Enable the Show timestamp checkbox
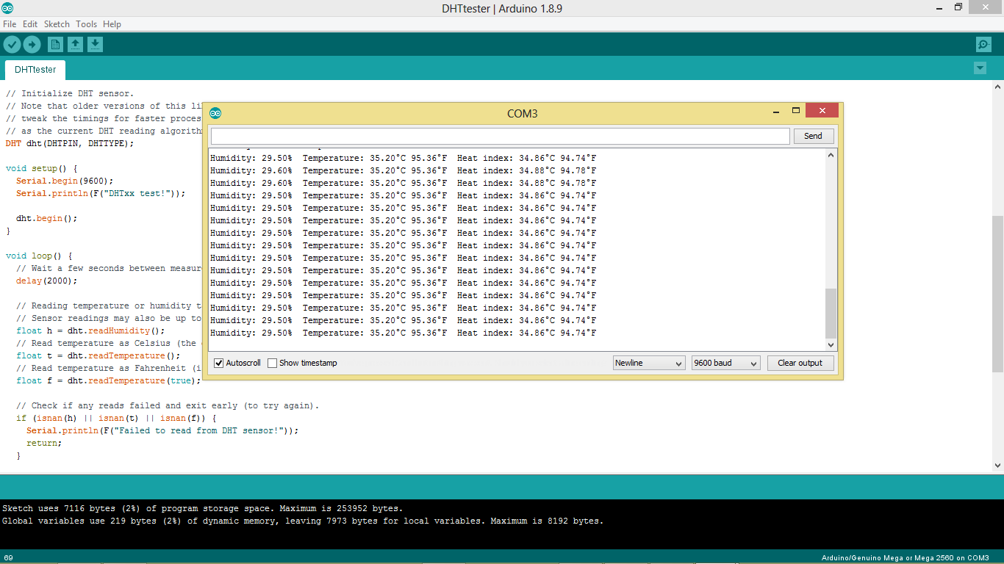 (x=273, y=363)
